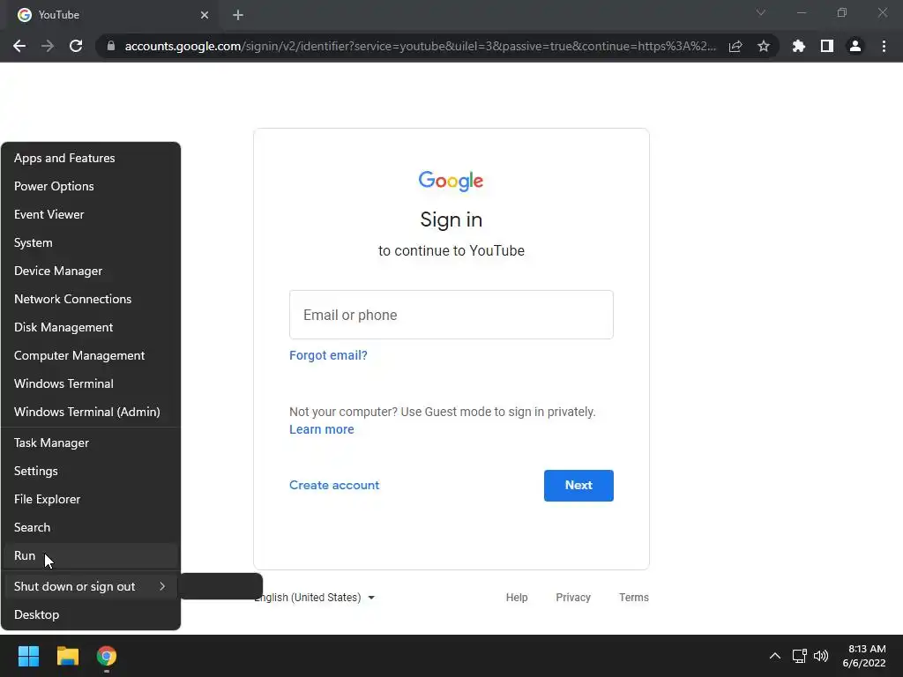Close the YouTube tab
This screenshot has width=903, height=677.
[x=205, y=15]
